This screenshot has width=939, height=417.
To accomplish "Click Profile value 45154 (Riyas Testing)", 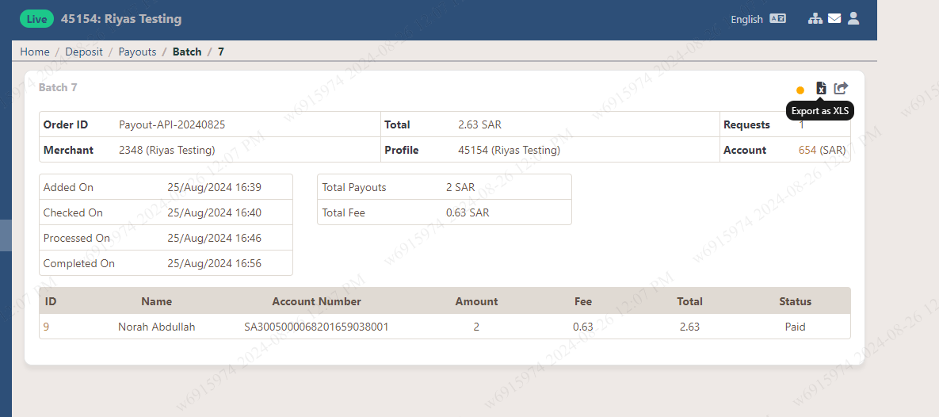I will [509, 150].
